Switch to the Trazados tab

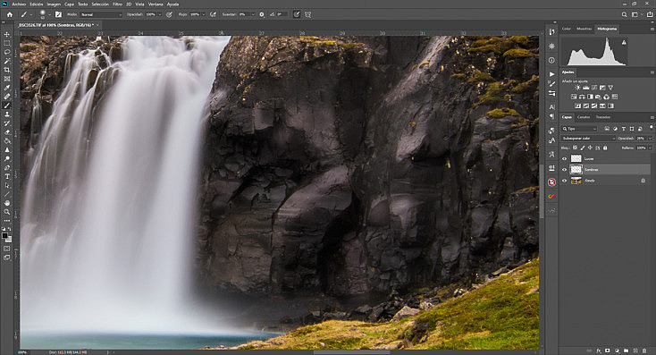click(603, 117)
